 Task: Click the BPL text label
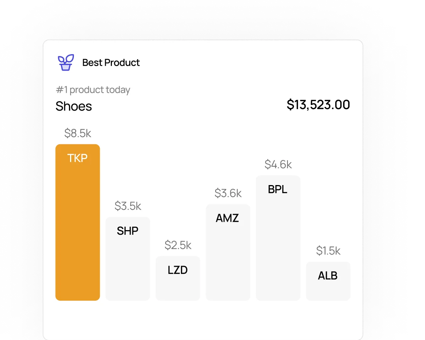point(278,189)
